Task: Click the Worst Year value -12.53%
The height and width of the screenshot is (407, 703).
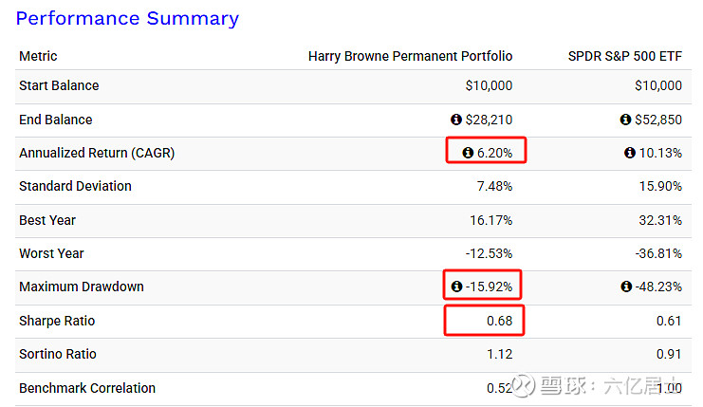Action: [489, 253]
